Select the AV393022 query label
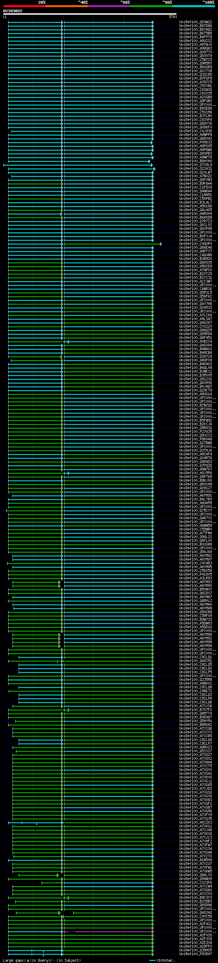218x963 pixels. (13, 11)
